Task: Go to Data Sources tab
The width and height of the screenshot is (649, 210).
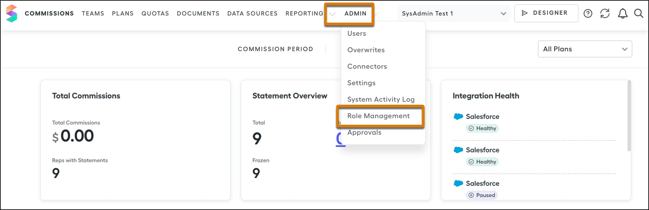Action: (x=252, y=13)
